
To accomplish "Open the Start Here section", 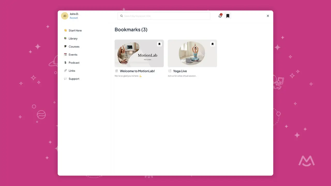I will [75, 30].
